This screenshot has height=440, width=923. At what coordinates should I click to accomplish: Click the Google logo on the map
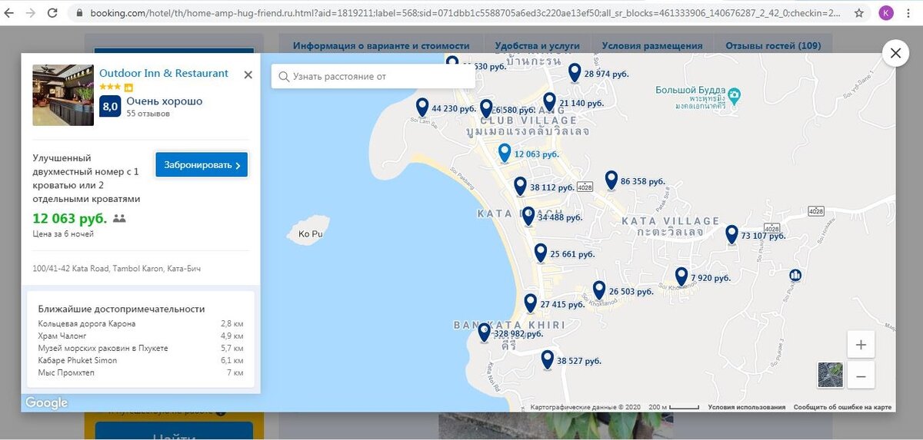pyautogui.click(x=46, y=402)
